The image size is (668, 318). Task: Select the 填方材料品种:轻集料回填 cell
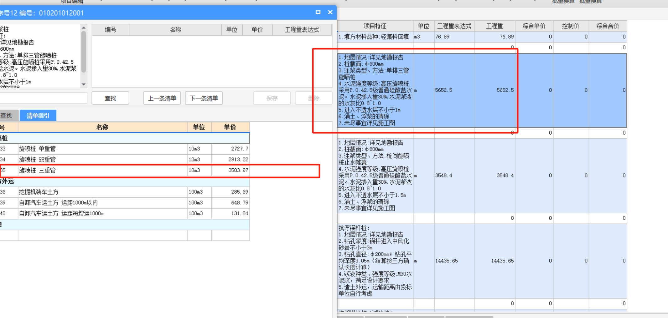point(375,37)
